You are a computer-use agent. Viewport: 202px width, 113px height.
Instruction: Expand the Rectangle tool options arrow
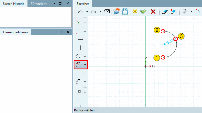(x=85, y=73)
